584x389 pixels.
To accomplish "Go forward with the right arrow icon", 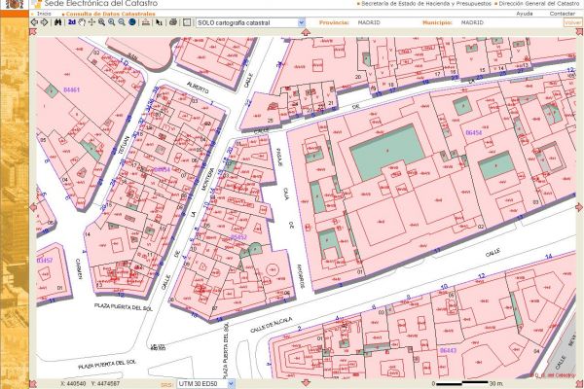I will (x=44, y=22).
